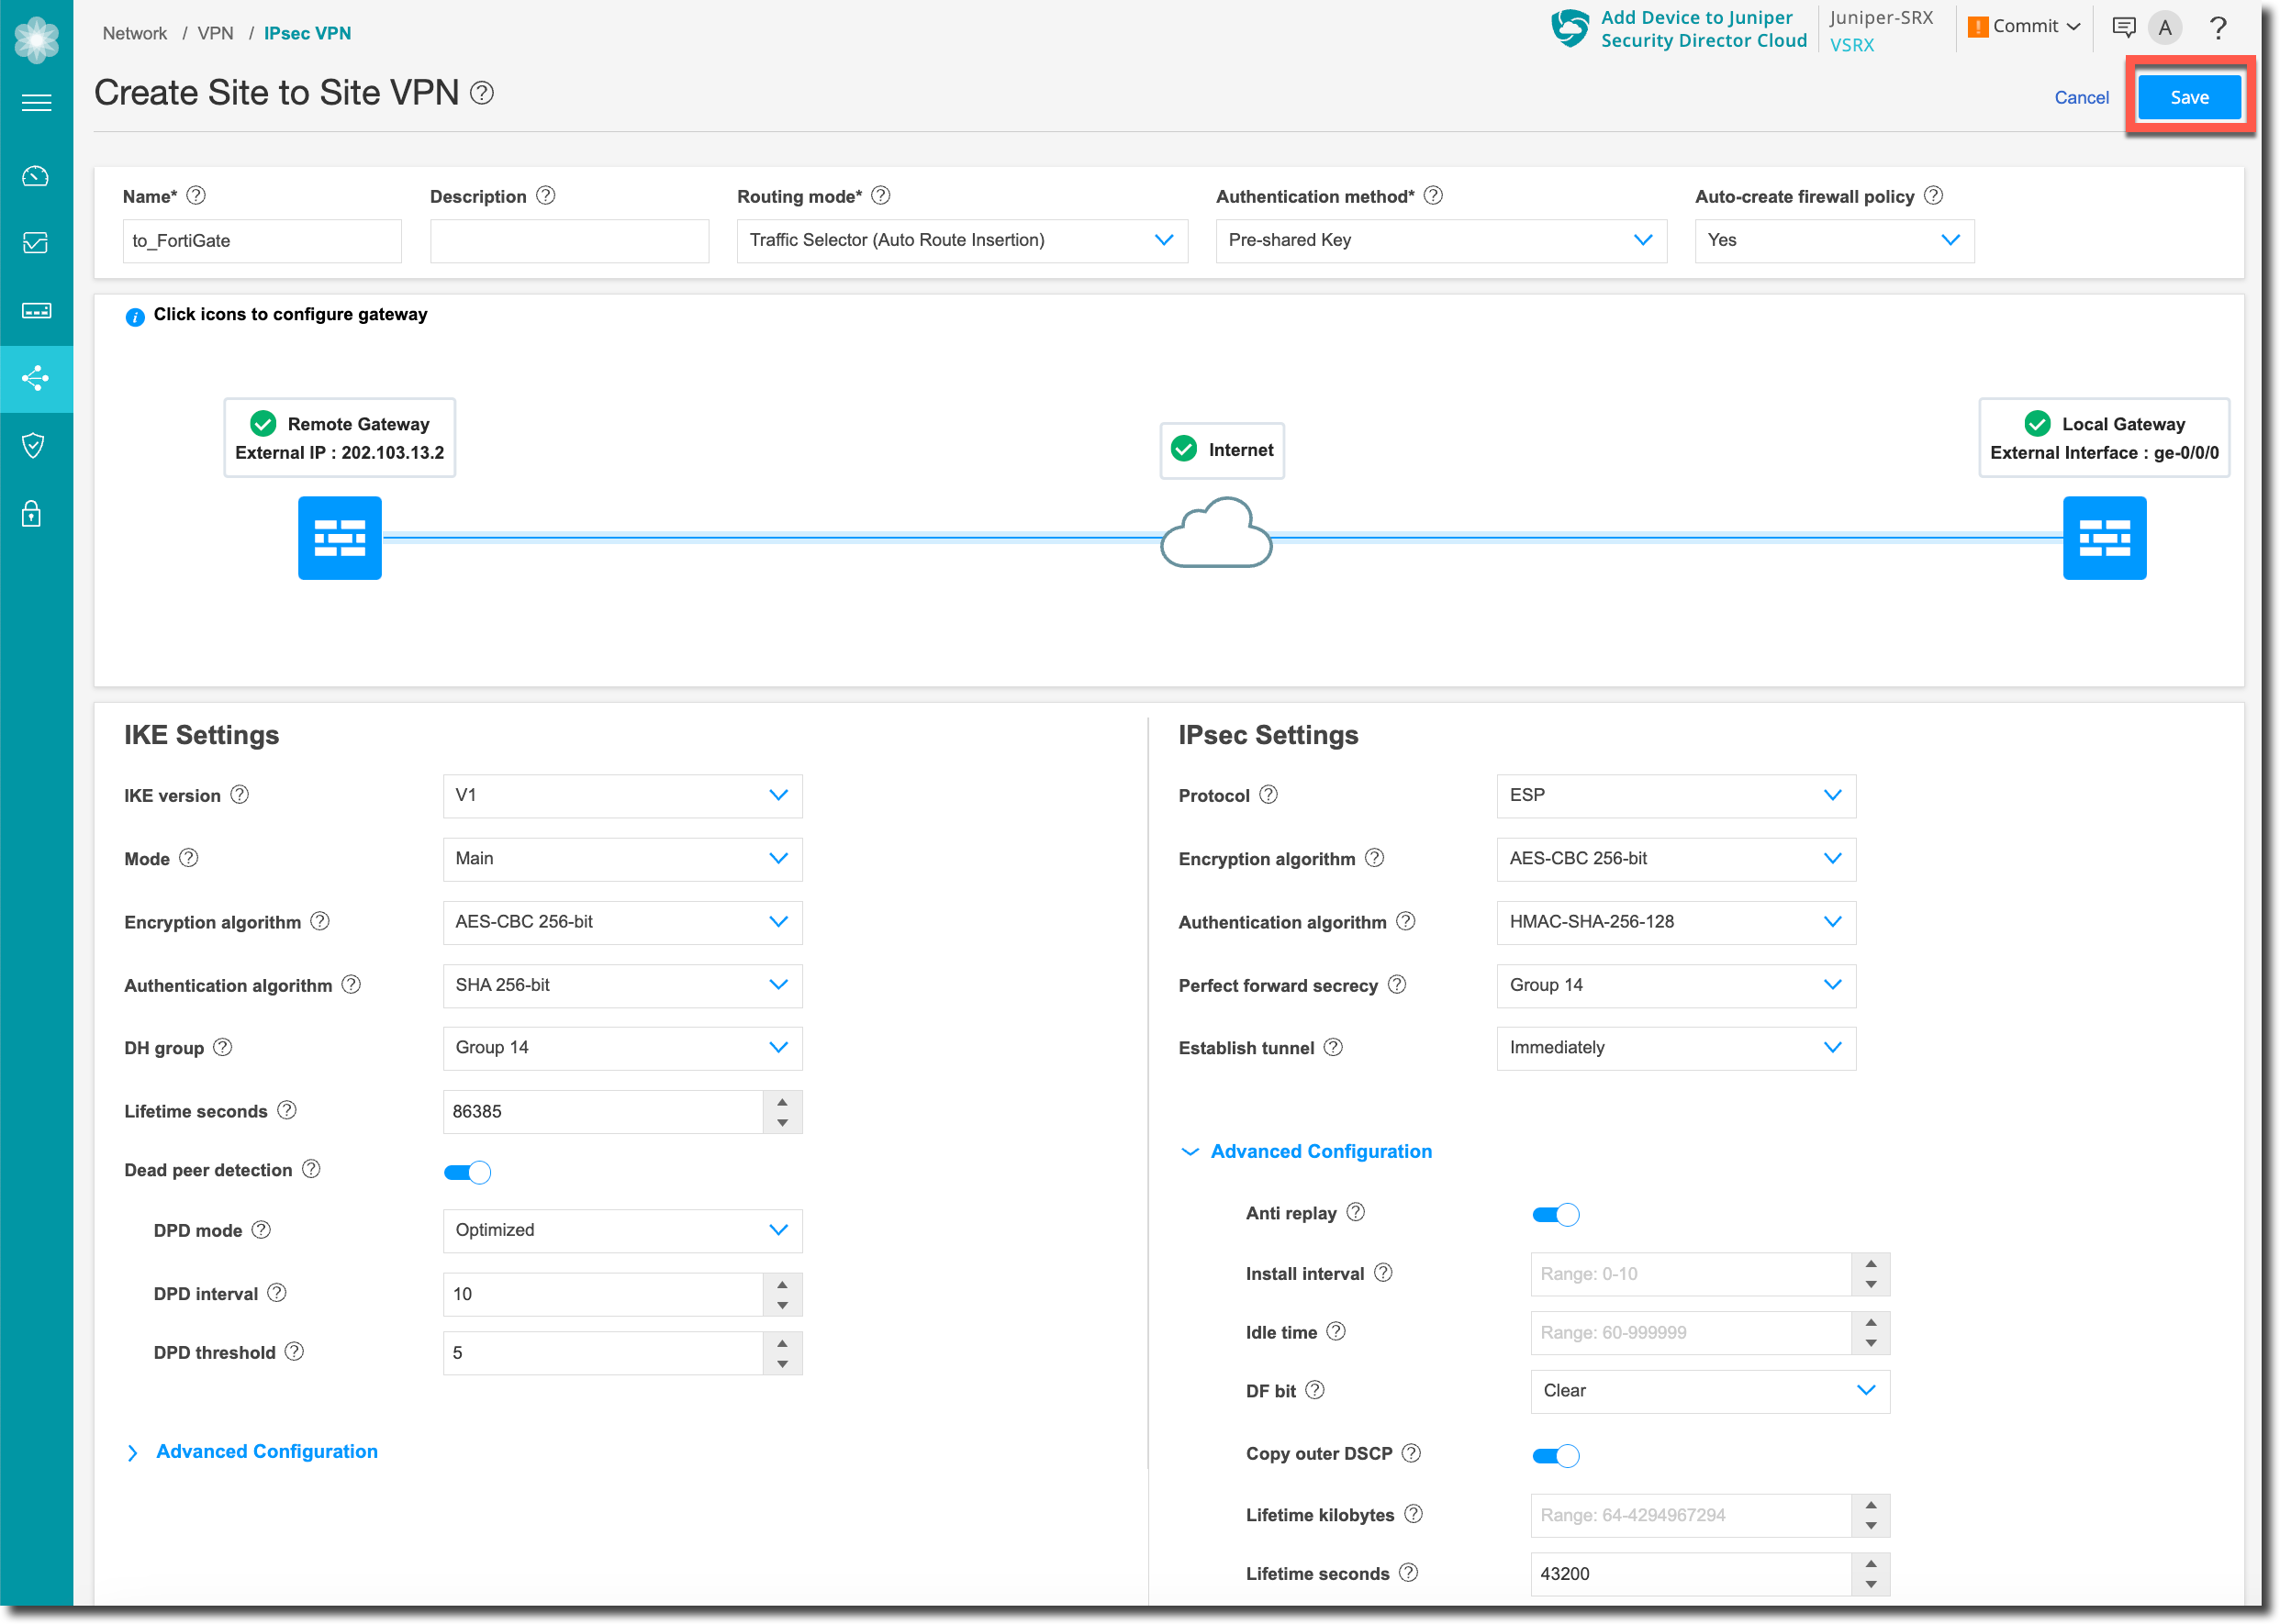The width and height of the screenshot is (2280, 1624).
Task: Increase IKE Lifetime seconds stepper
Action: [781, 1101]
